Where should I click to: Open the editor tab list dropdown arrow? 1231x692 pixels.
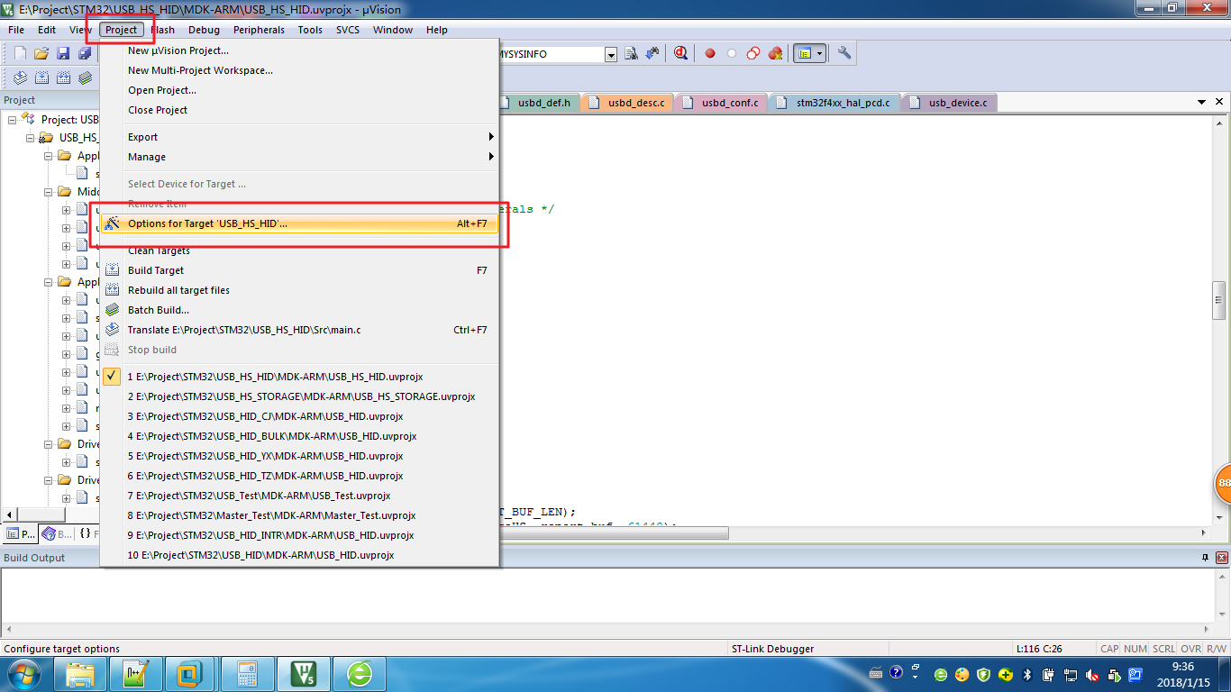1202,103
